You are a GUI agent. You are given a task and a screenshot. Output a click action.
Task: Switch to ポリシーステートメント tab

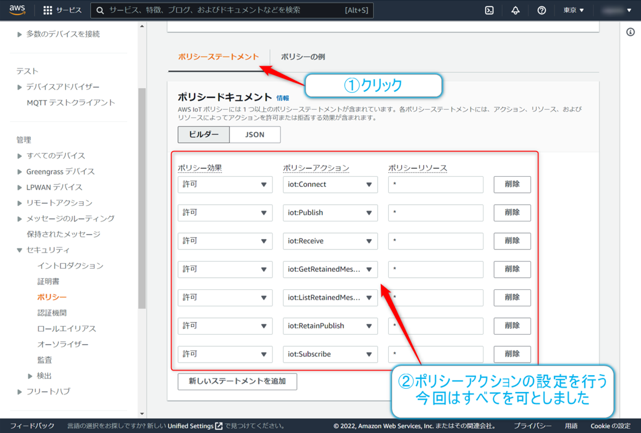click(218, 57)
